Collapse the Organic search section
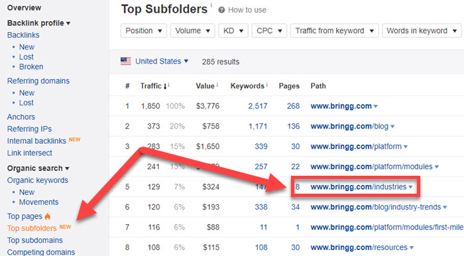This screenshot has width=464, height=256. pyautogui.click(x=38, y=168)
